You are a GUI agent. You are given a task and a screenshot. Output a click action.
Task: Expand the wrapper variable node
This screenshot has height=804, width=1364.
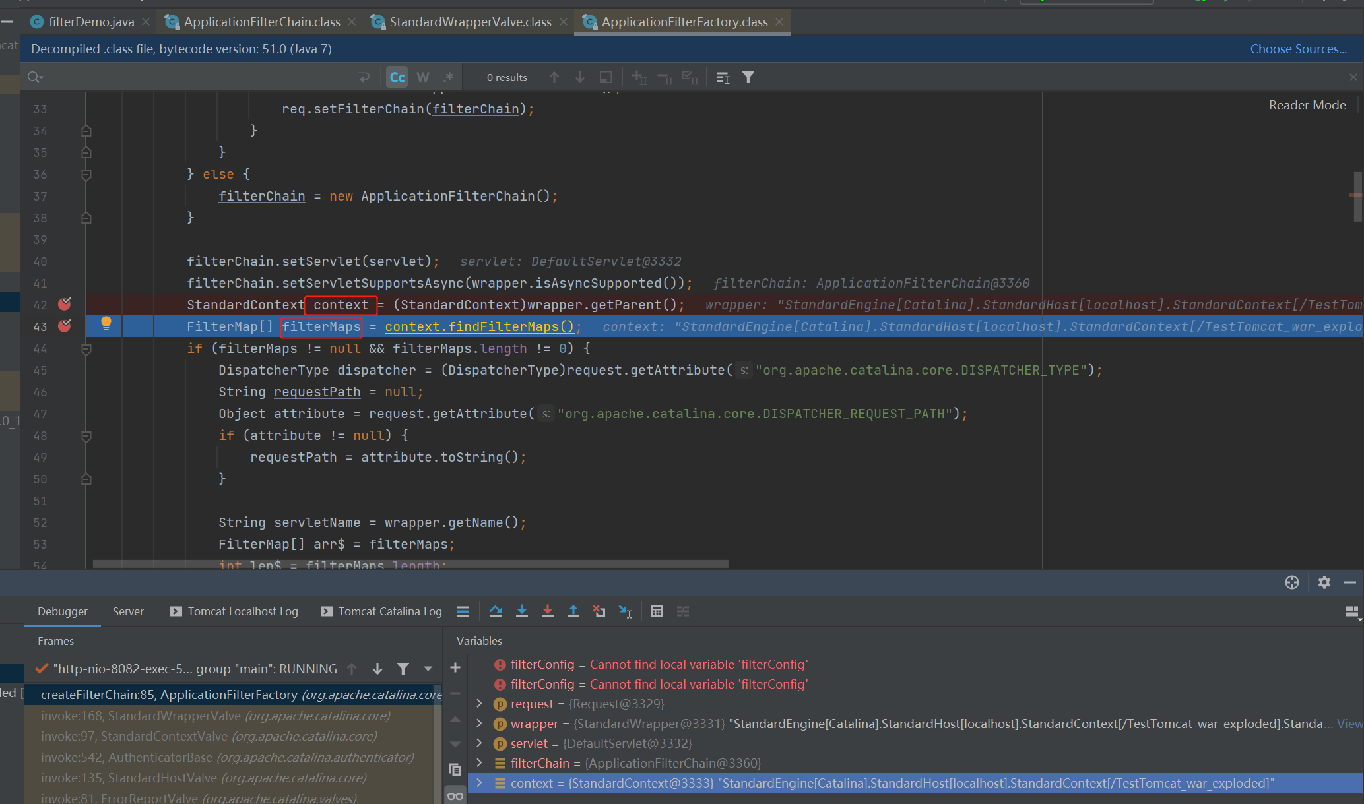(x=480, y=724)
